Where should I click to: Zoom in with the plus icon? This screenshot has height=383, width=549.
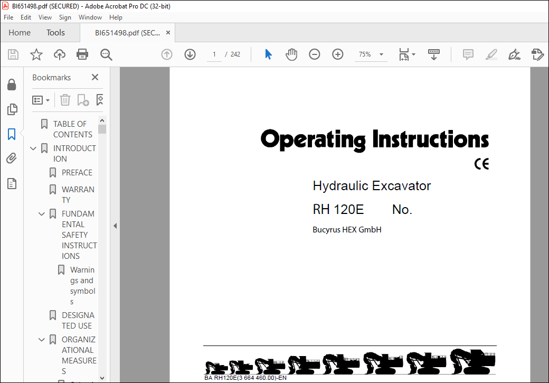coord(338,54)
